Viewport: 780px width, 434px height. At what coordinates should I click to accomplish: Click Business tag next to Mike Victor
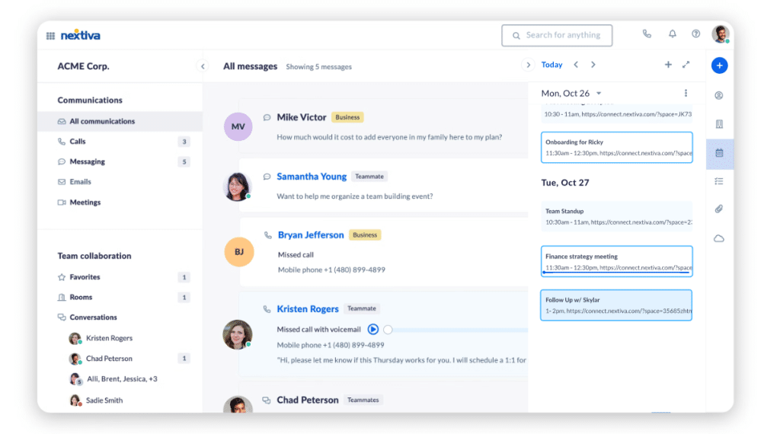(347, 117)
